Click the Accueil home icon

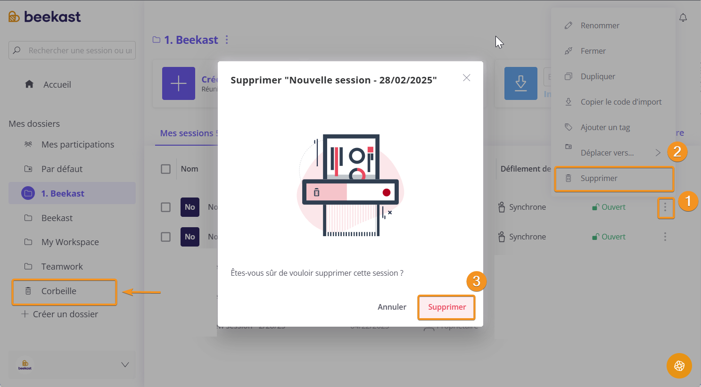pos(29,84)
